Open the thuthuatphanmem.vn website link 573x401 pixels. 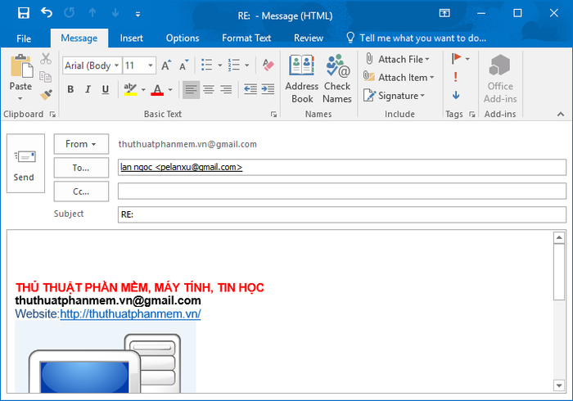pyautogui.click(x=130, y=313)
